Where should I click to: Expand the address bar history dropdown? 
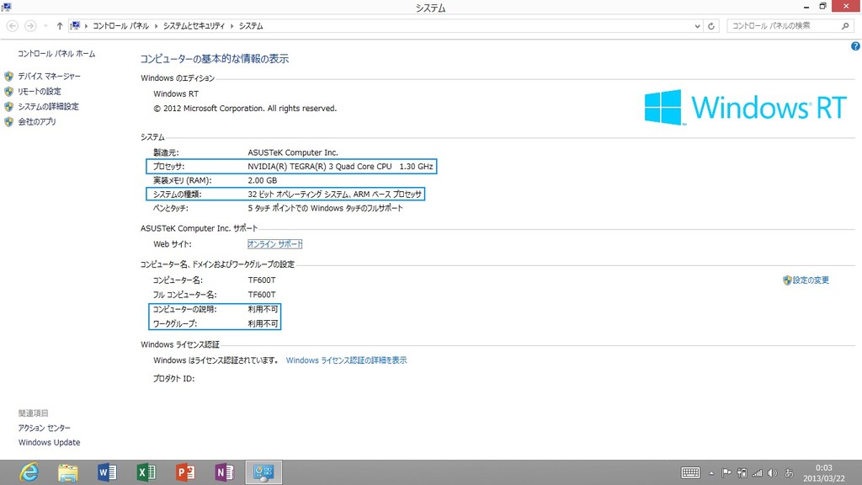(x=697, y=26)
